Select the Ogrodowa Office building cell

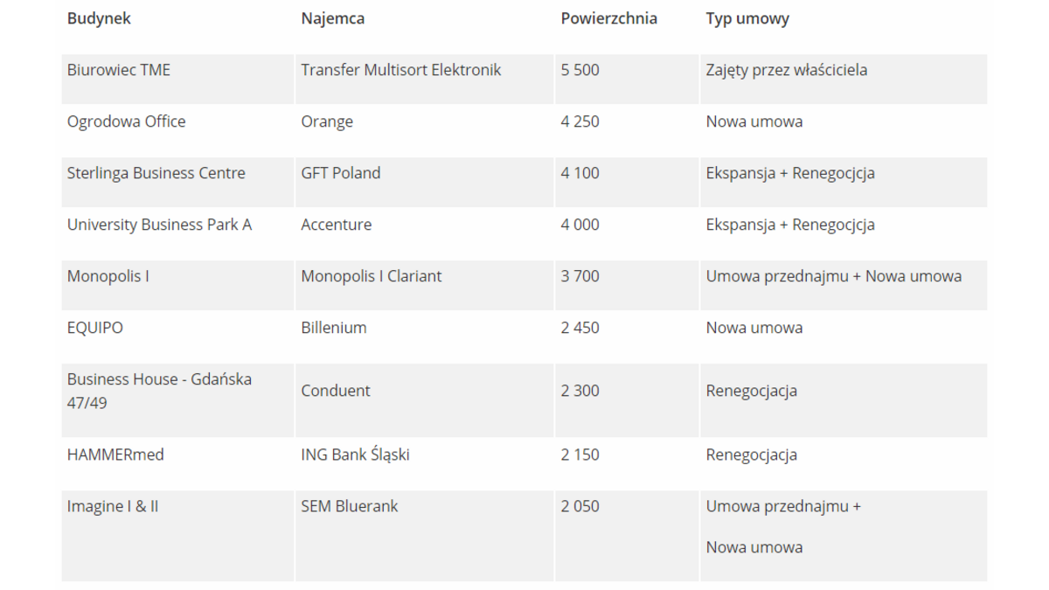click(x=127, y=121)
